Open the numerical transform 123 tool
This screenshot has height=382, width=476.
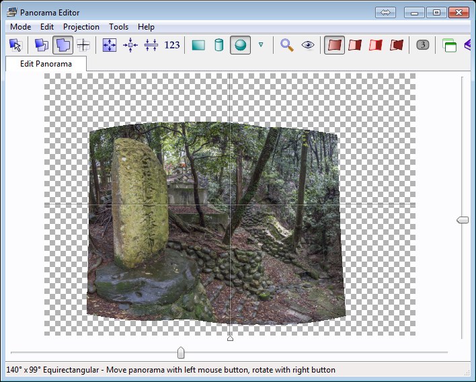172,45
